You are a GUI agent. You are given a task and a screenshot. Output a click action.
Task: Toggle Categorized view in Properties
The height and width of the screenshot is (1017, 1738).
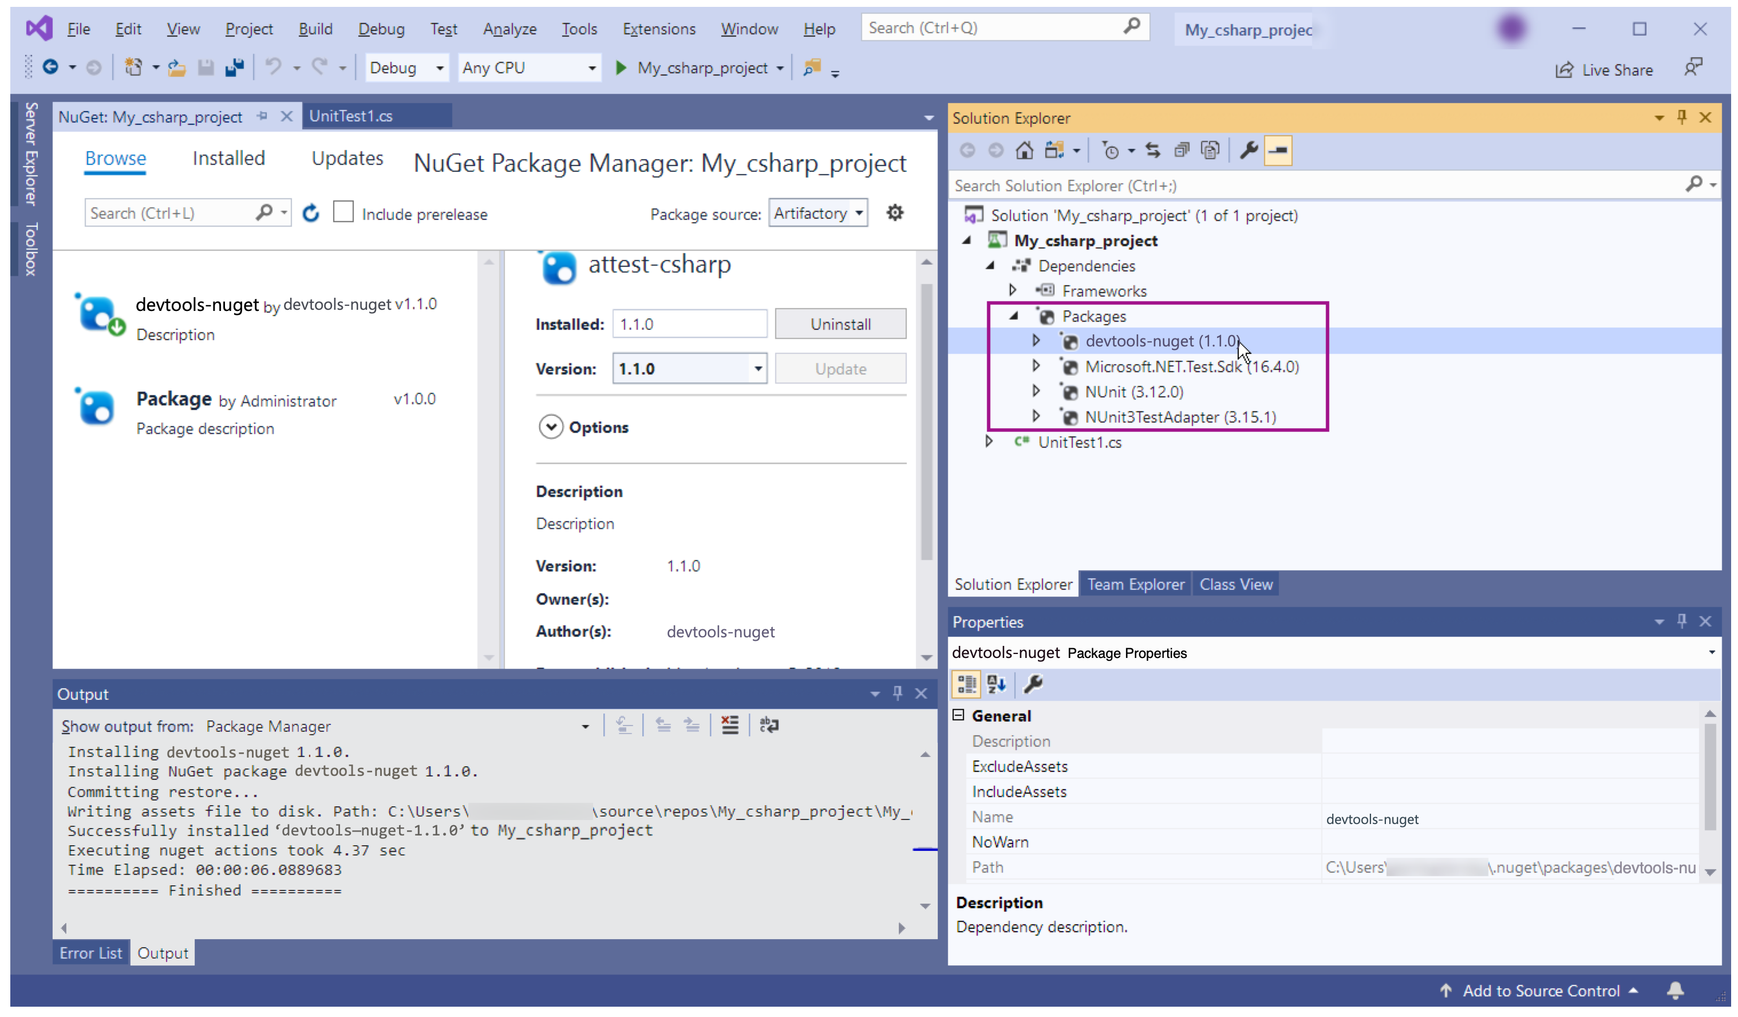[x=966, y=684]
